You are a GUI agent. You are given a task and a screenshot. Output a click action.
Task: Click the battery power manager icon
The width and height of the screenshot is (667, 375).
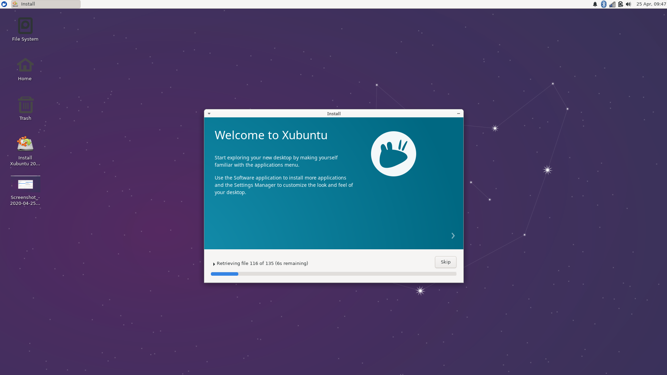(x=620, y=4)
